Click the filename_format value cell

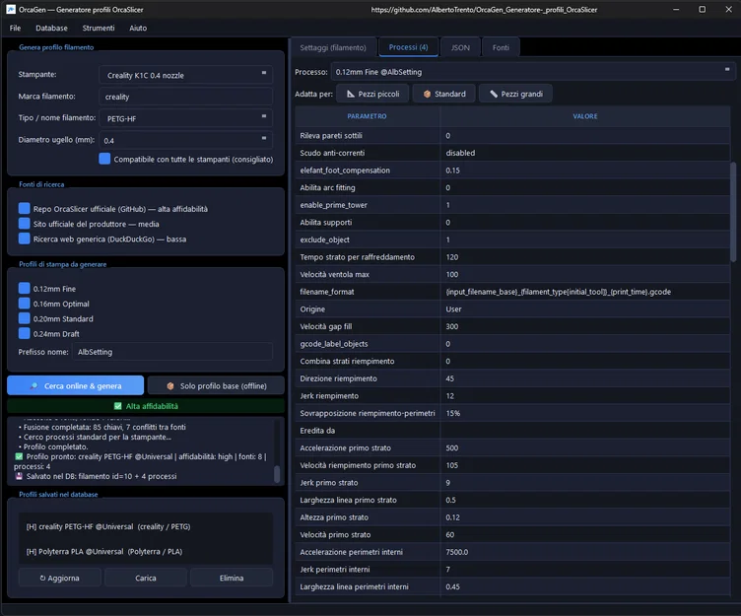(585, 292)
